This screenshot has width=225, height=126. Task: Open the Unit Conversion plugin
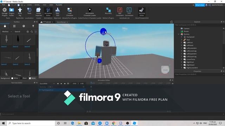pyautogui.click(x=129, y=12)
